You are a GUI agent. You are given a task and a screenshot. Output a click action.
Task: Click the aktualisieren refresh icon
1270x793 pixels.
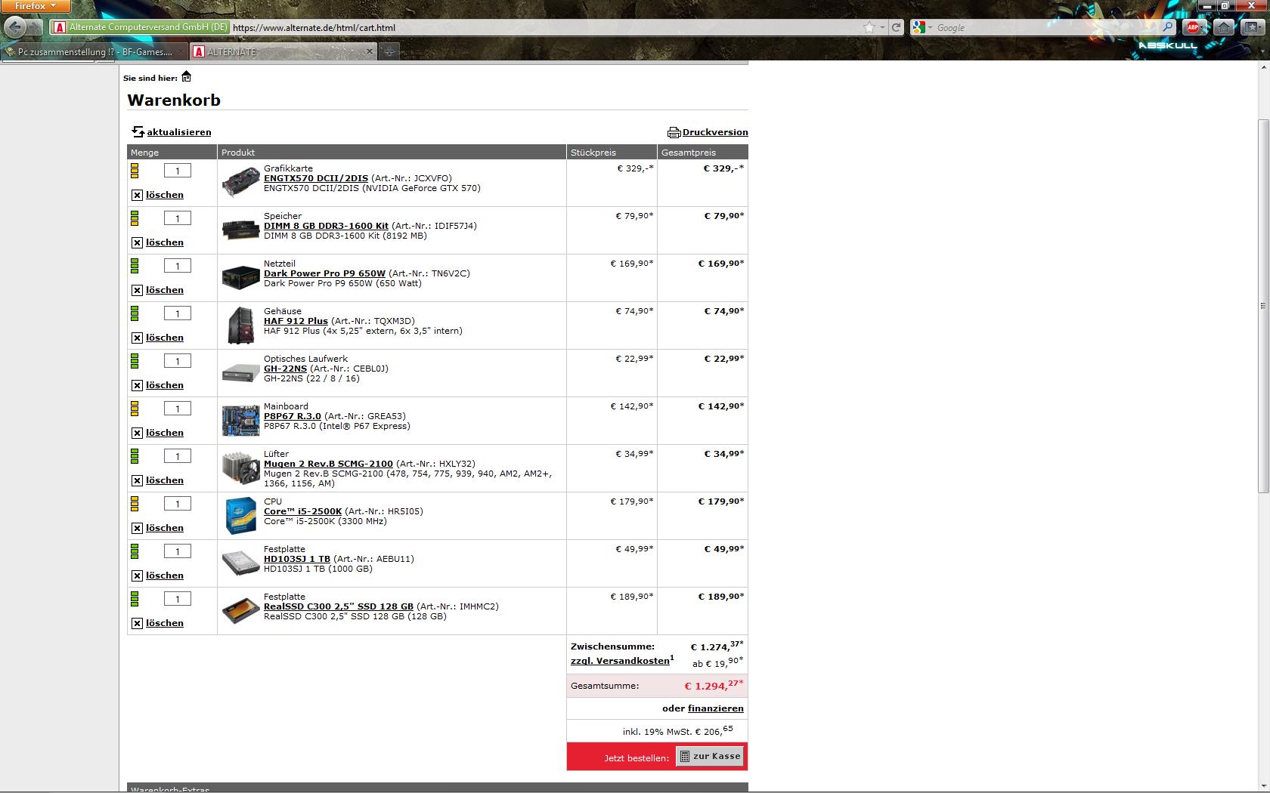tap(138, 132)
